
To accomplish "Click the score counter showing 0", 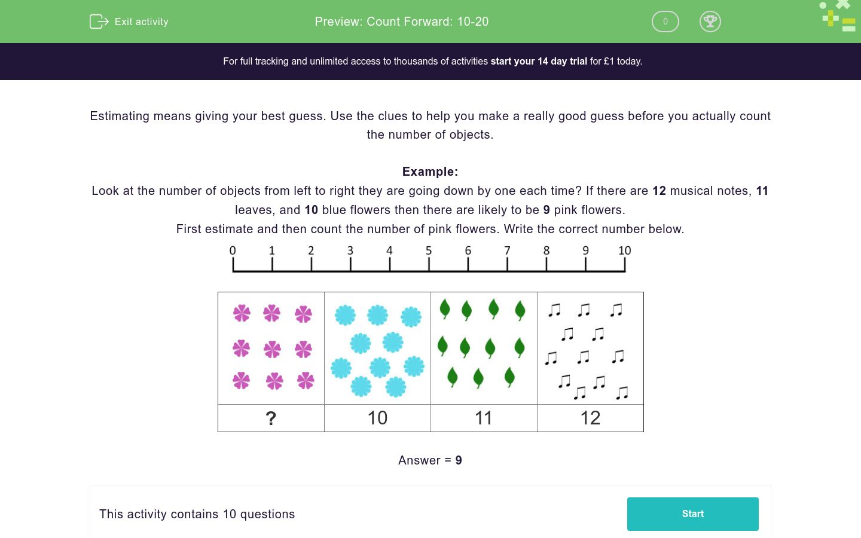I will coord(665,22).
